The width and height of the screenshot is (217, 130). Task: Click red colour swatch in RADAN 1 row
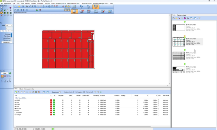[51, 113]
